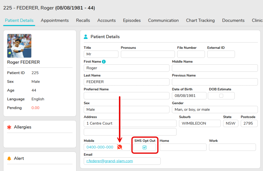Open the Sex dropdown showing Male
This screenshot has width=263, height=171.
(126, 109)
